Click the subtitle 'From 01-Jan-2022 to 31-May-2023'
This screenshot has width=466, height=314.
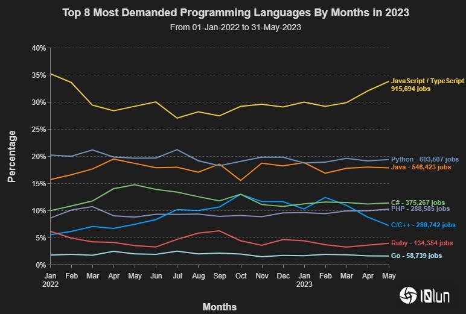pos(235,27)
